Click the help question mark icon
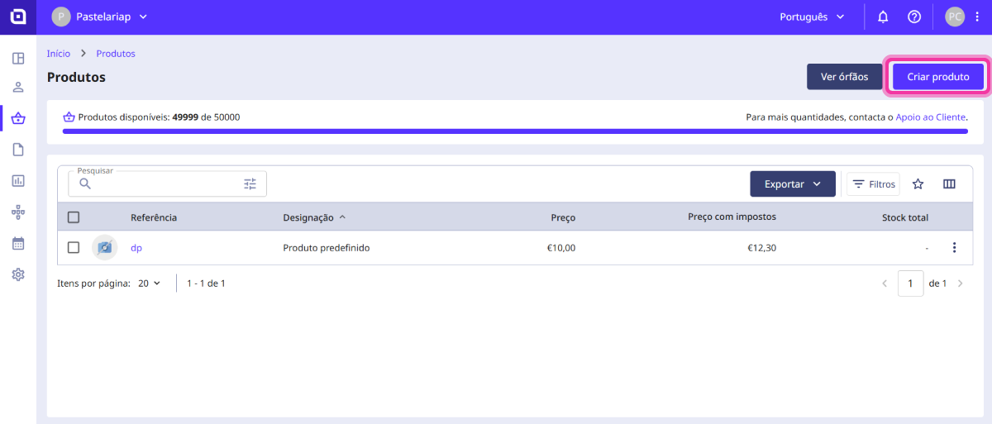 pos(914,17)
